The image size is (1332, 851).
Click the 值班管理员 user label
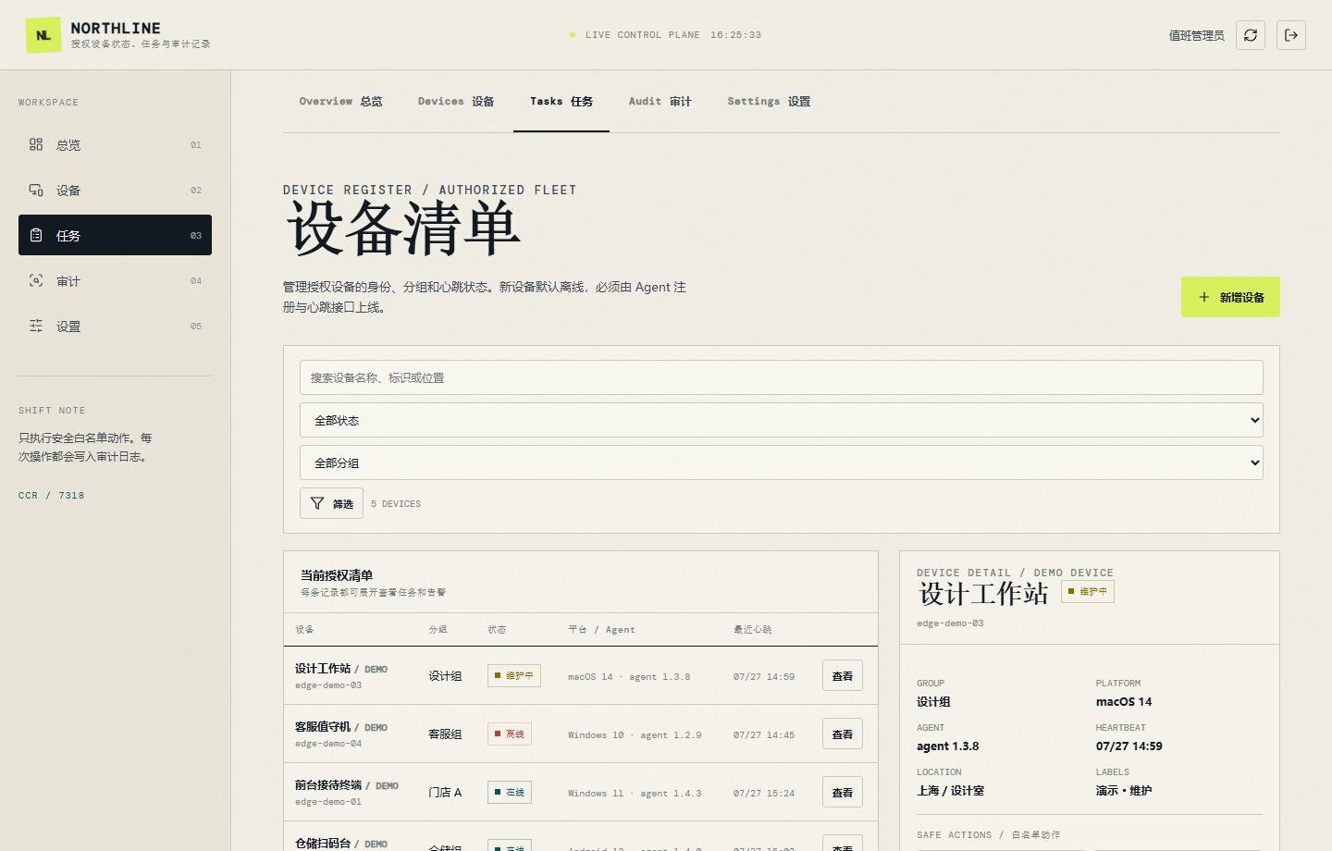1196,35
